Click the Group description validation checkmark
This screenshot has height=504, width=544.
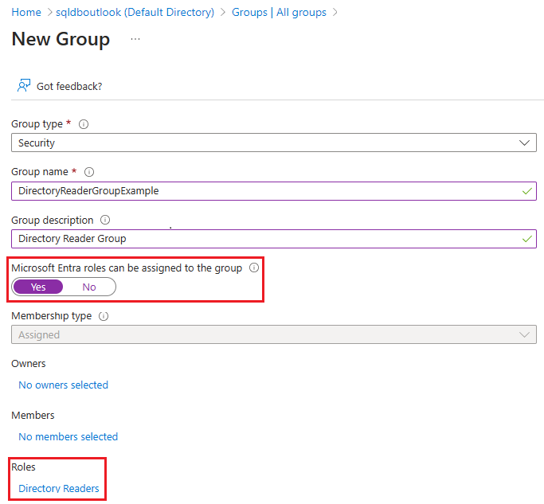(x=527, y=239)
